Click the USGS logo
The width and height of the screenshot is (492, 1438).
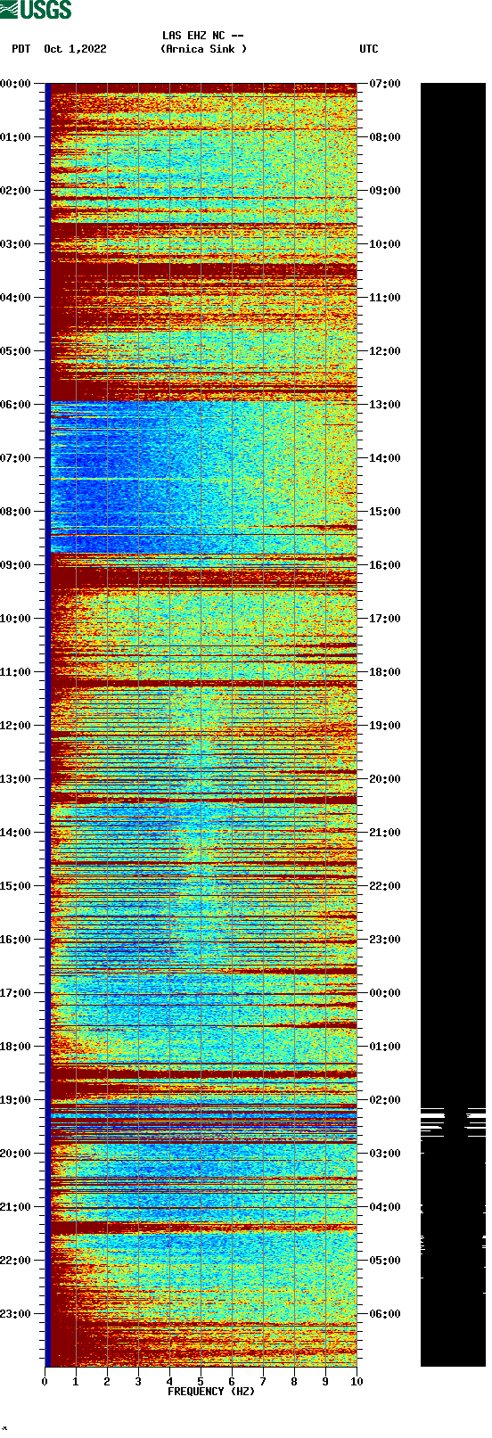37,10
